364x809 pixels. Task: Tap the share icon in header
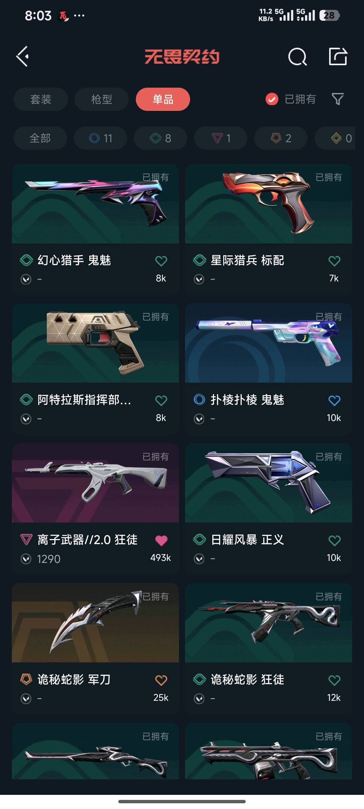338,56
